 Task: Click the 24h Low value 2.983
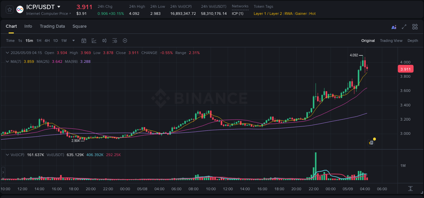coord(155,14)
